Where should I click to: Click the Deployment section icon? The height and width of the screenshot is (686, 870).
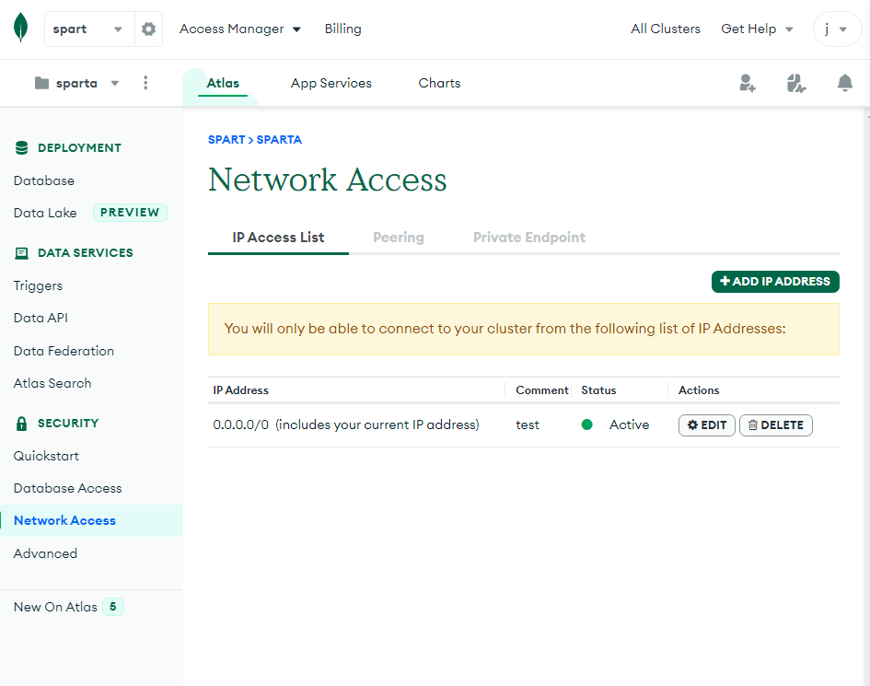22,147
